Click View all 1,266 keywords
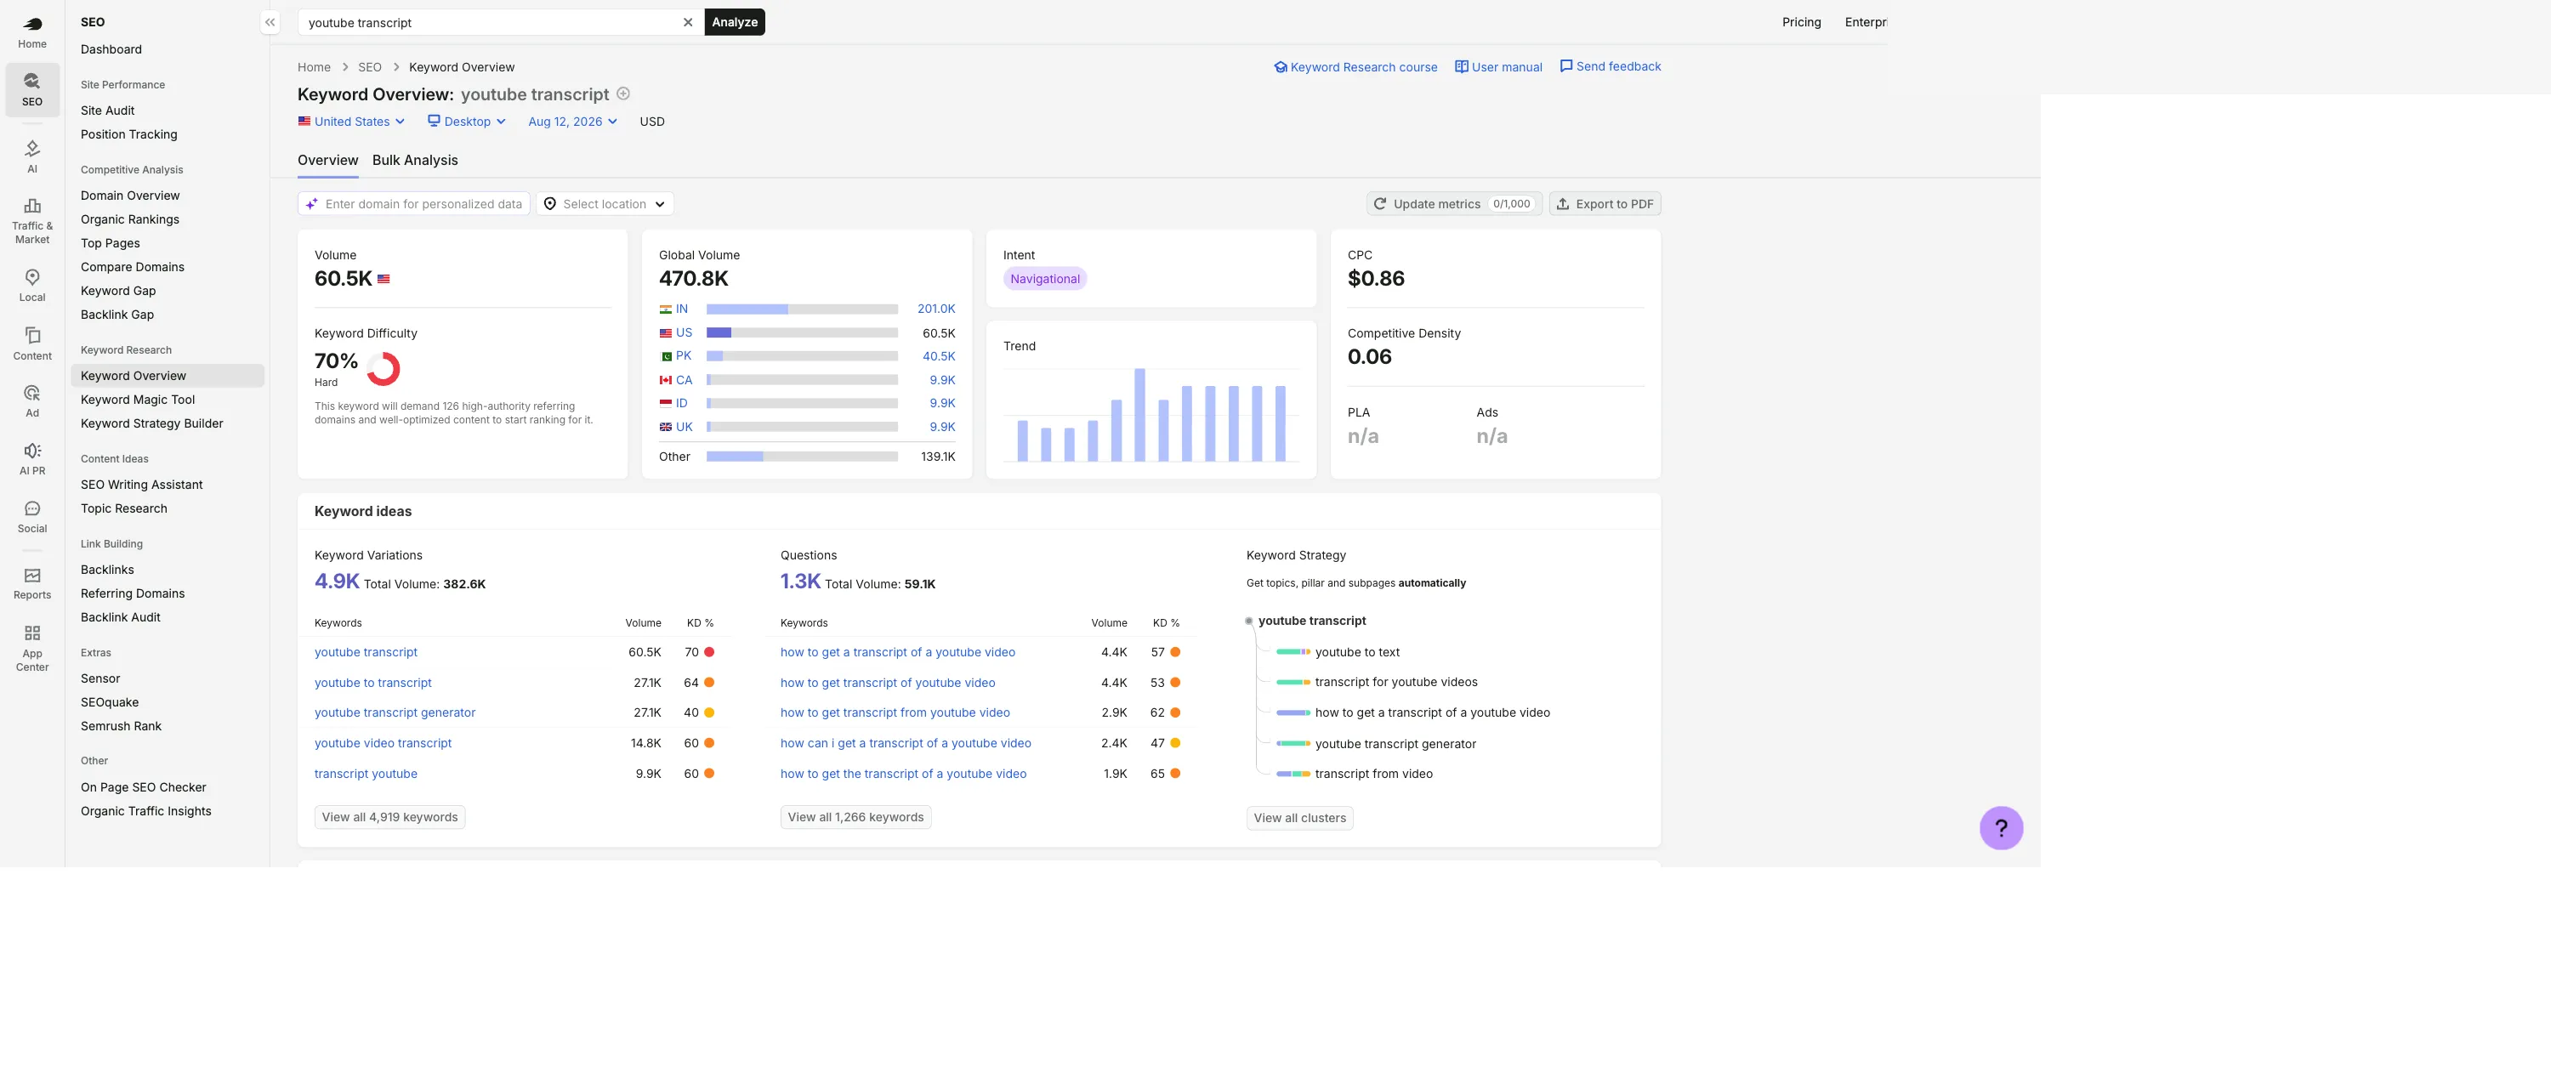Screen dimensions: 2551x1084 (x=855, y=817)
